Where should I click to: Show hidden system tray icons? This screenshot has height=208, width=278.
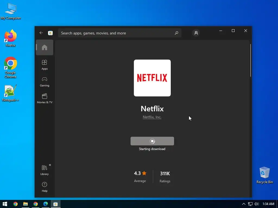[x=244, y=204]
